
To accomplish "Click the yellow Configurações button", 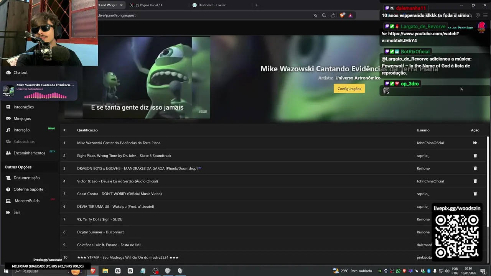I will coord(349,89).
